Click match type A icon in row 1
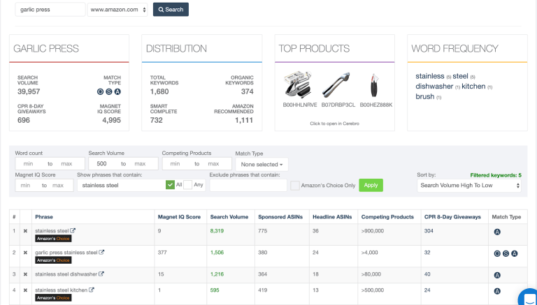Viewport: 537px width, 305px height. pos(497,232)
